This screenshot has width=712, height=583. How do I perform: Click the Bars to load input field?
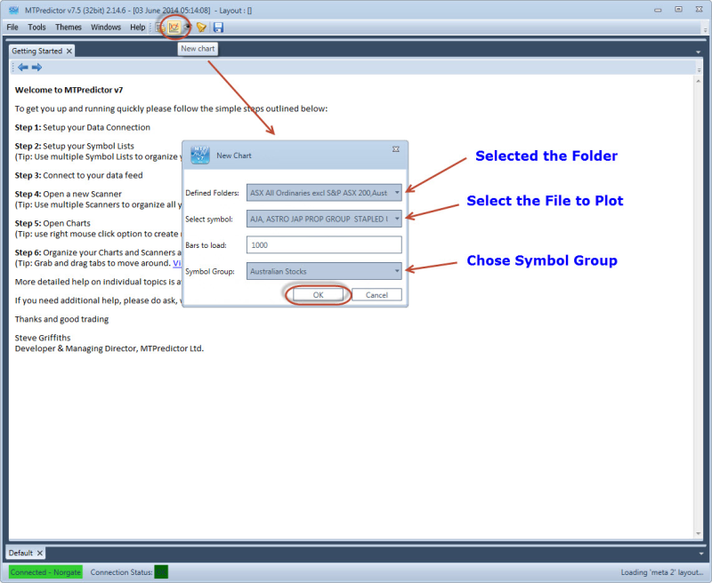click(x=324, y=244)
